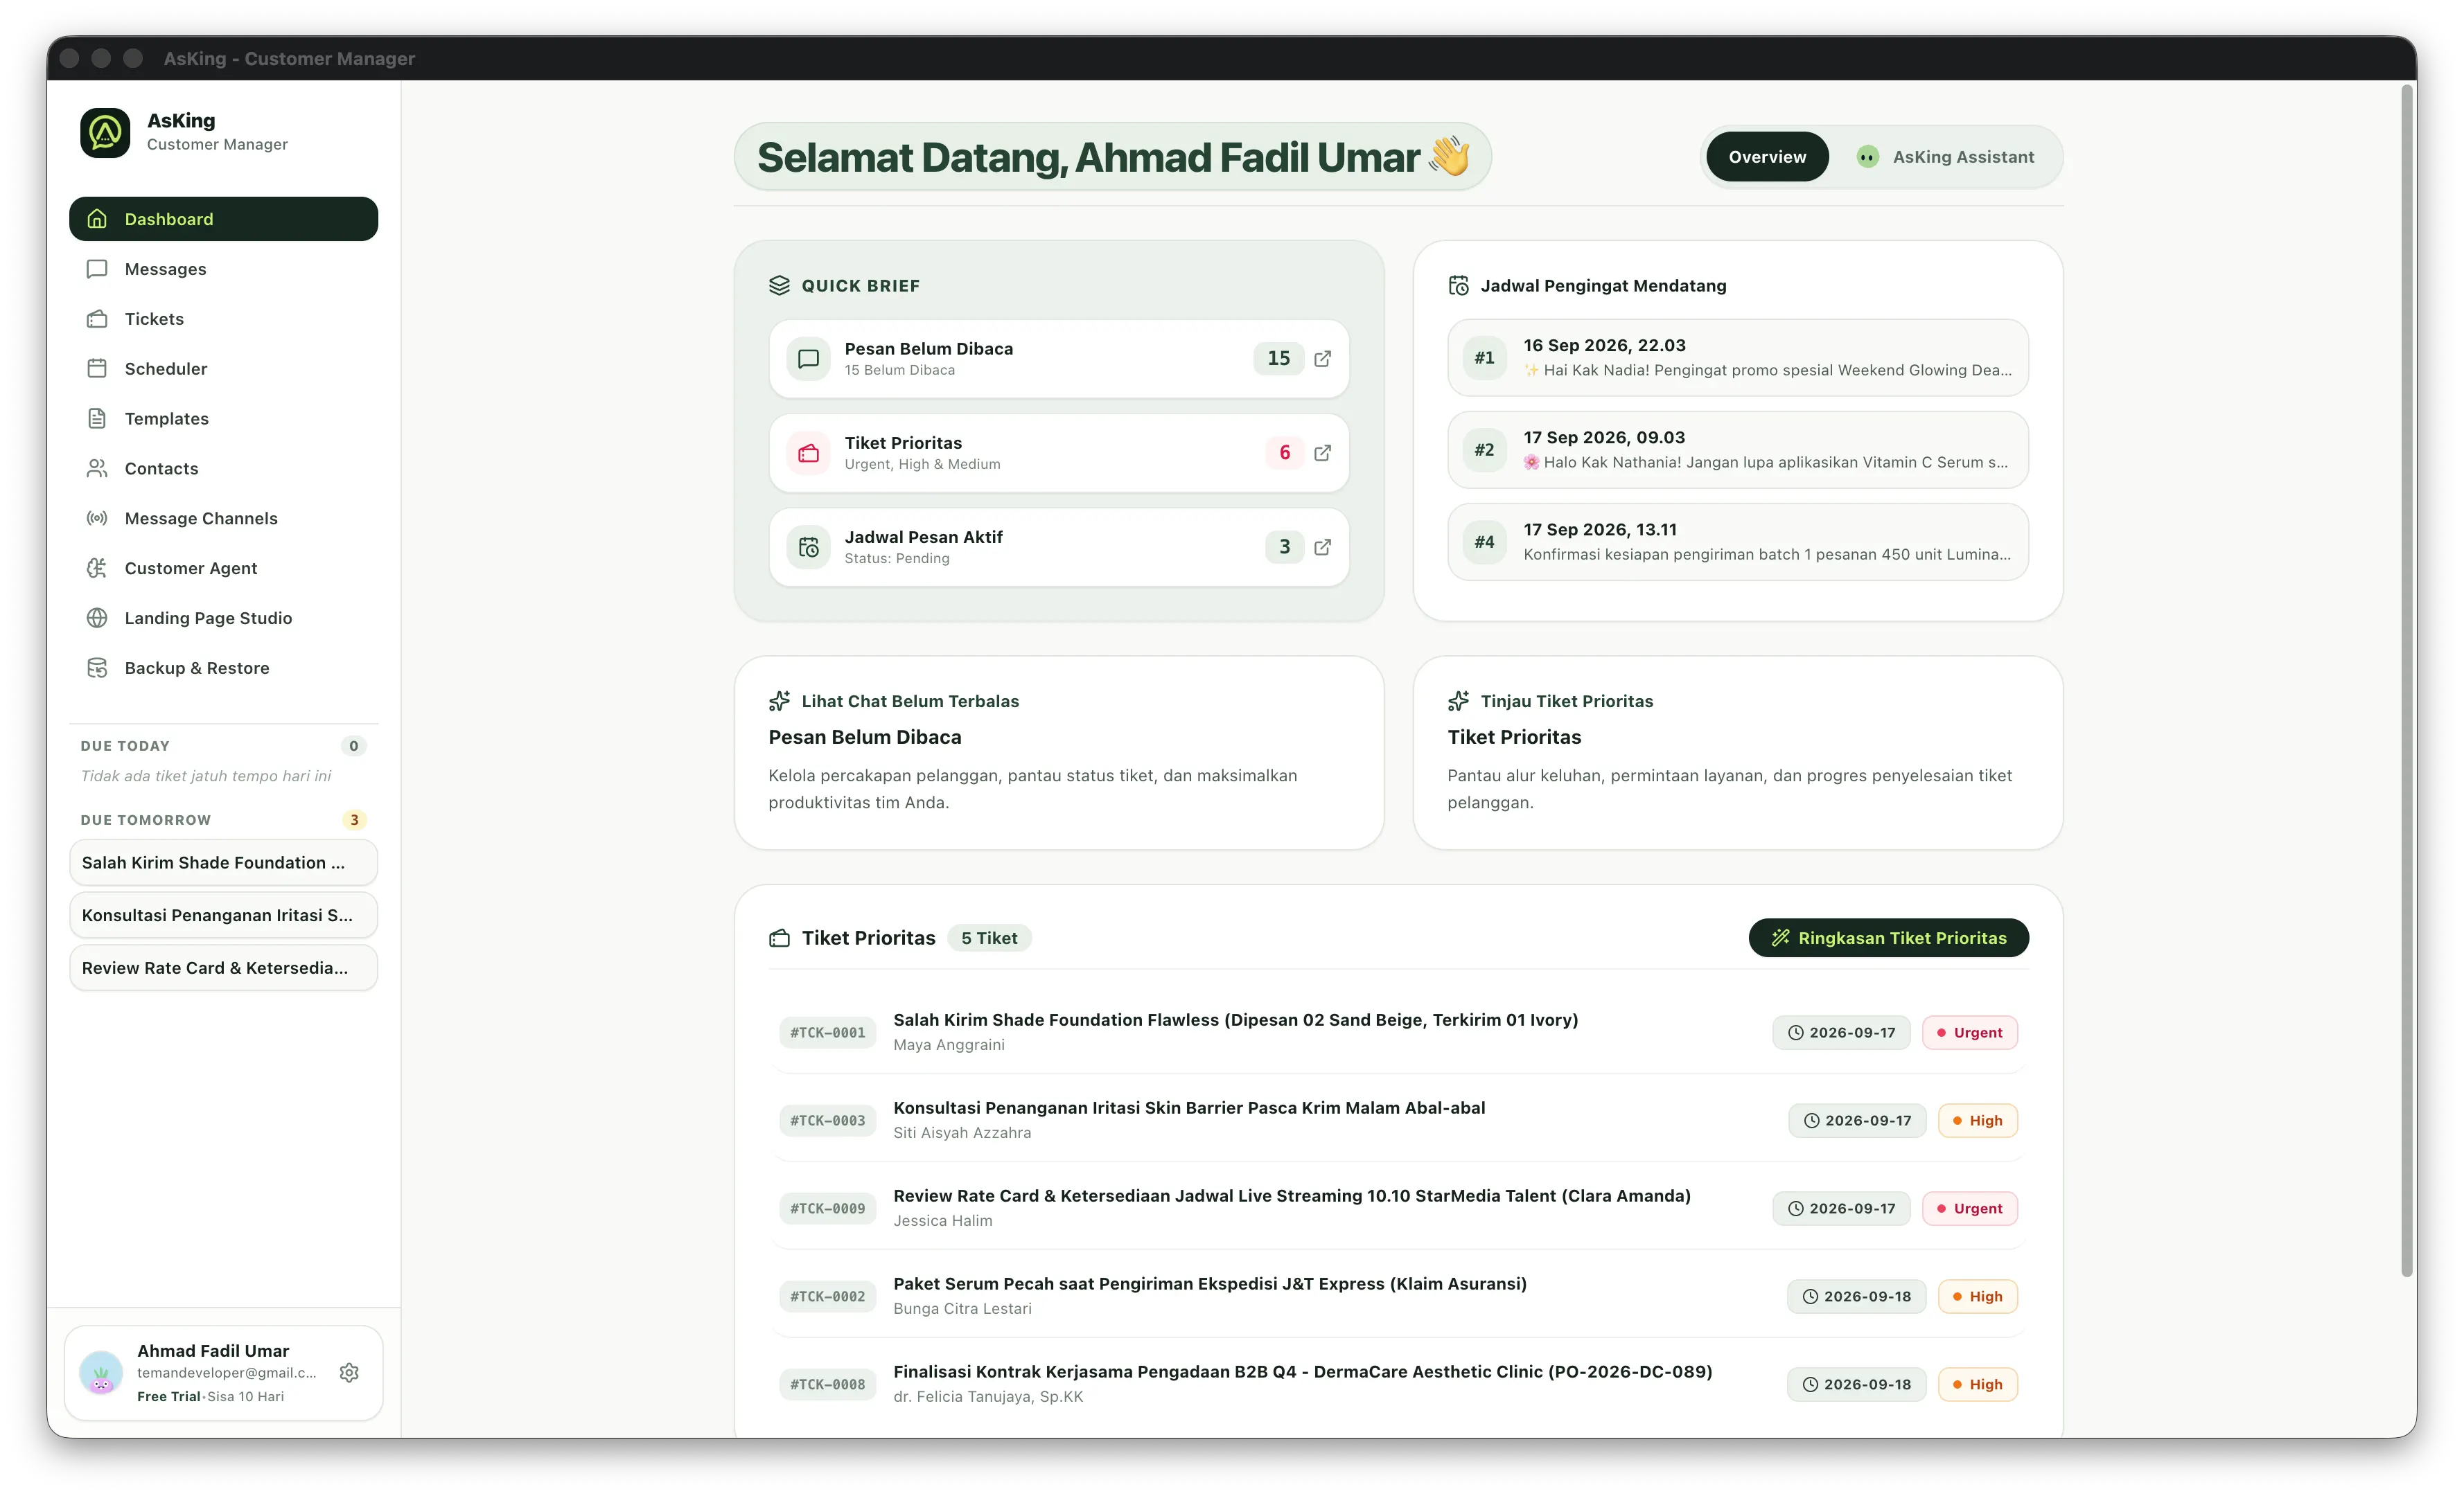Open reminder #2 at 17 Sep 09.03

[x=1738, y=449]
